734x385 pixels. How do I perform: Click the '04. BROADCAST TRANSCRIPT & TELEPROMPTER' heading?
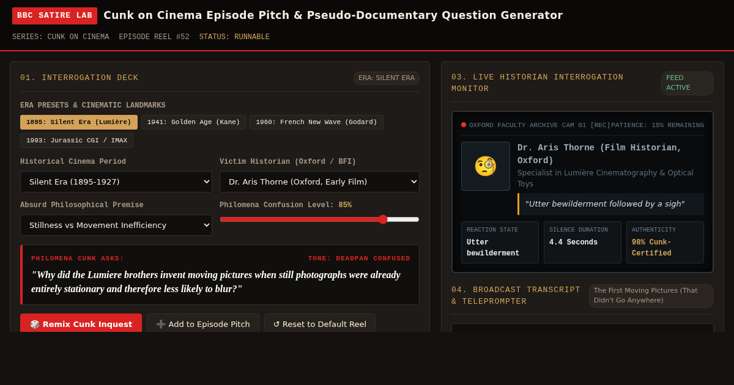tap(516, 296)
